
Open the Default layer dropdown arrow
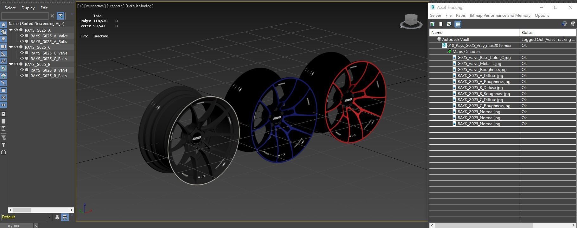[49, 217]
